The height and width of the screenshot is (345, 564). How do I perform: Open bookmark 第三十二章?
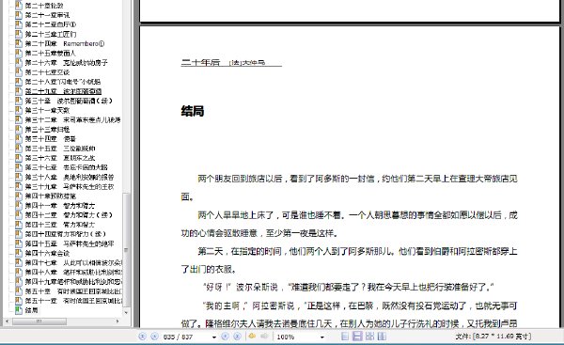[x=72, y=119]
